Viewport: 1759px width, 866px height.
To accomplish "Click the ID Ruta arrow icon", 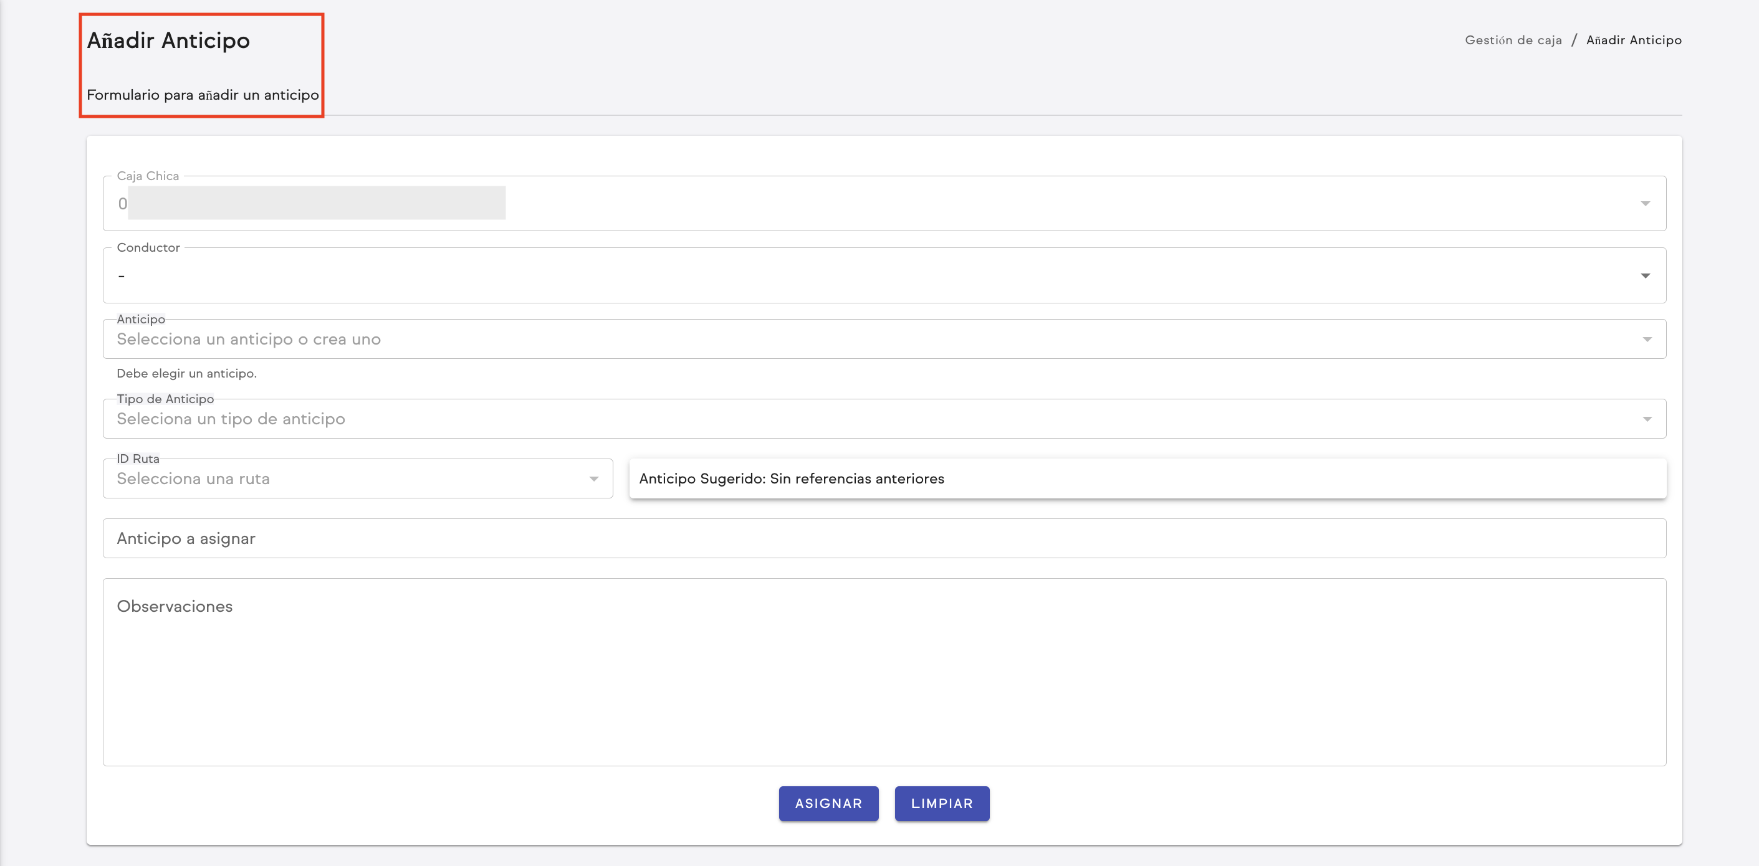I will pyautogui.click(x=593, y=479).
